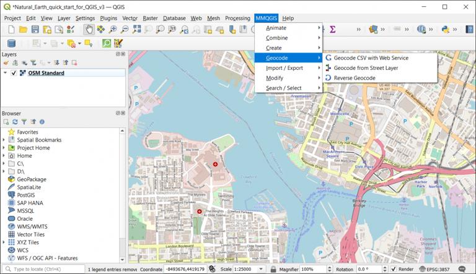The width and height of the screenshot is (476, 274).
Task: Click the Rotation spinner arrows
Action: [385, 269]
